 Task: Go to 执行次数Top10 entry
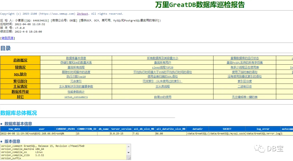(x=76, y=77)
